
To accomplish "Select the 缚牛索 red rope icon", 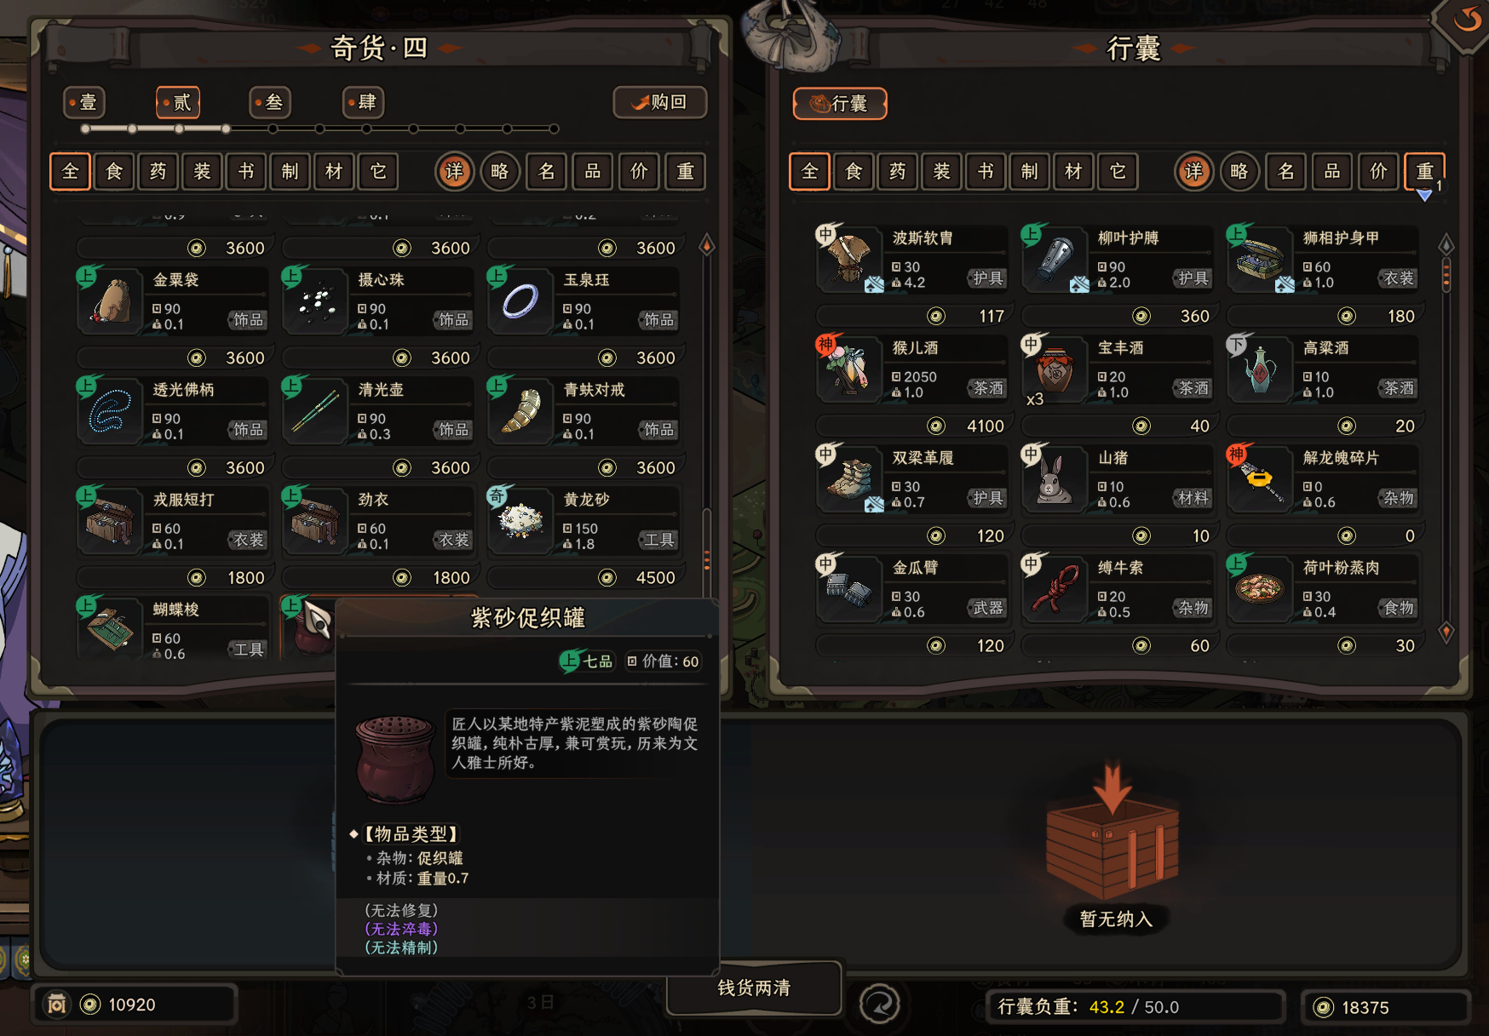I will (x=1055, y=589).
